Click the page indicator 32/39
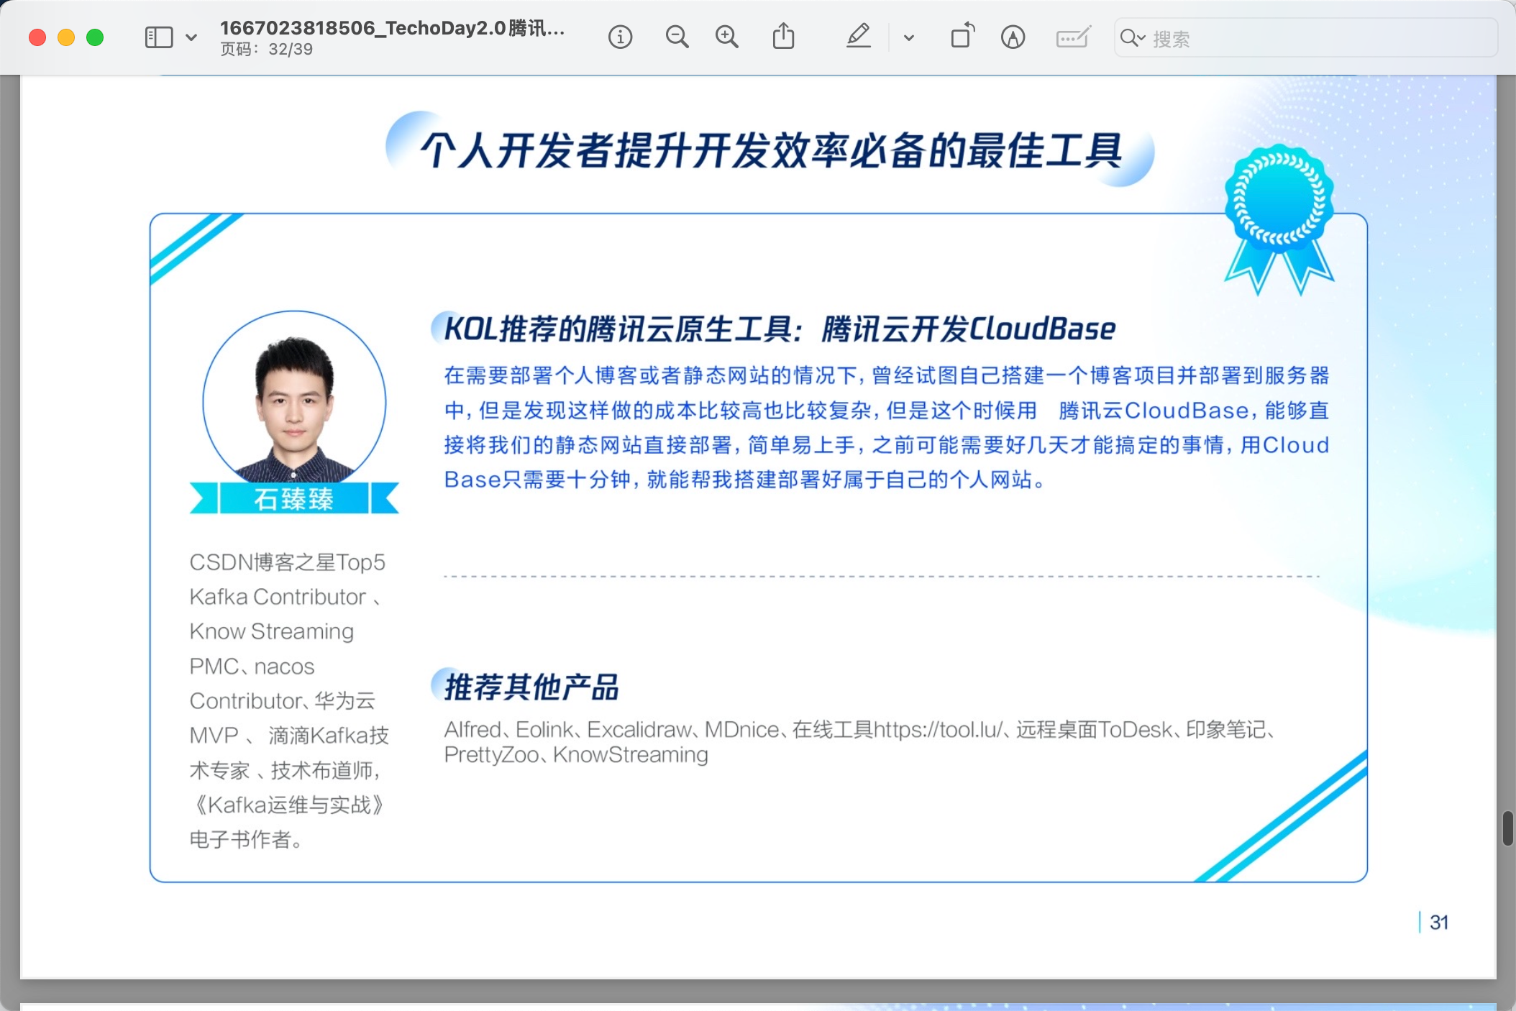The height and width of the screenshot is (1011, 1516). tap(266, 50)
